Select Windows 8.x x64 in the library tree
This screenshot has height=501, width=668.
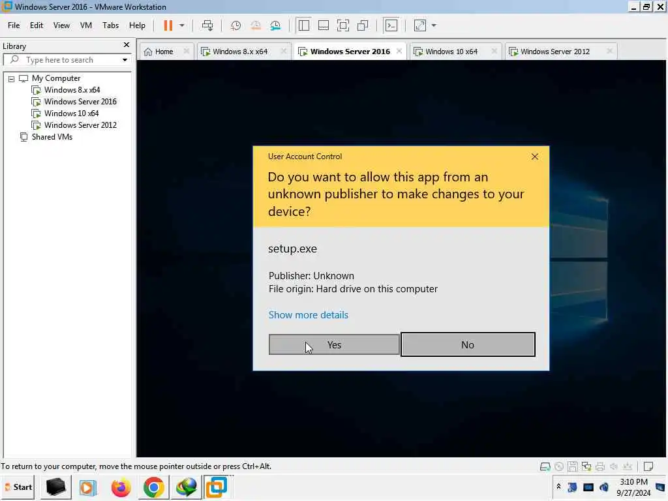(72, 90)
